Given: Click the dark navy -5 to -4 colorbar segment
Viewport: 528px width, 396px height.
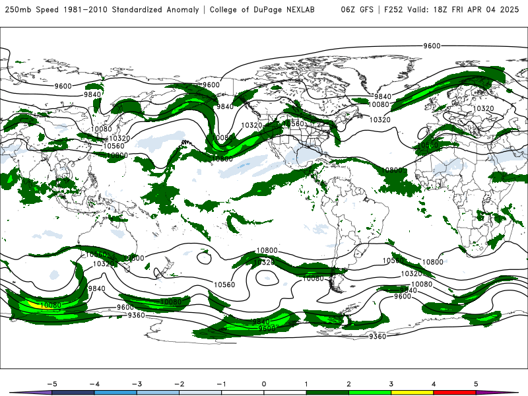Looking at the screenshot, I should [73, 393].
